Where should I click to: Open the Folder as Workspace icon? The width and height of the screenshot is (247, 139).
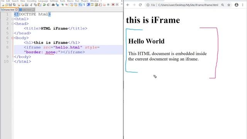[104, 5]
